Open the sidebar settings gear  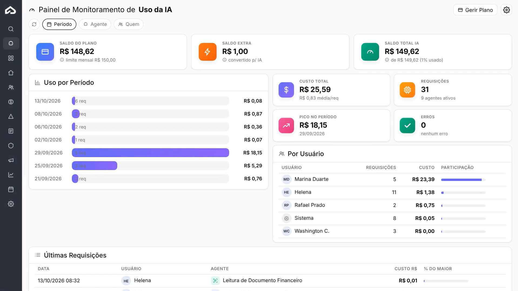click(x=11, y=204)
